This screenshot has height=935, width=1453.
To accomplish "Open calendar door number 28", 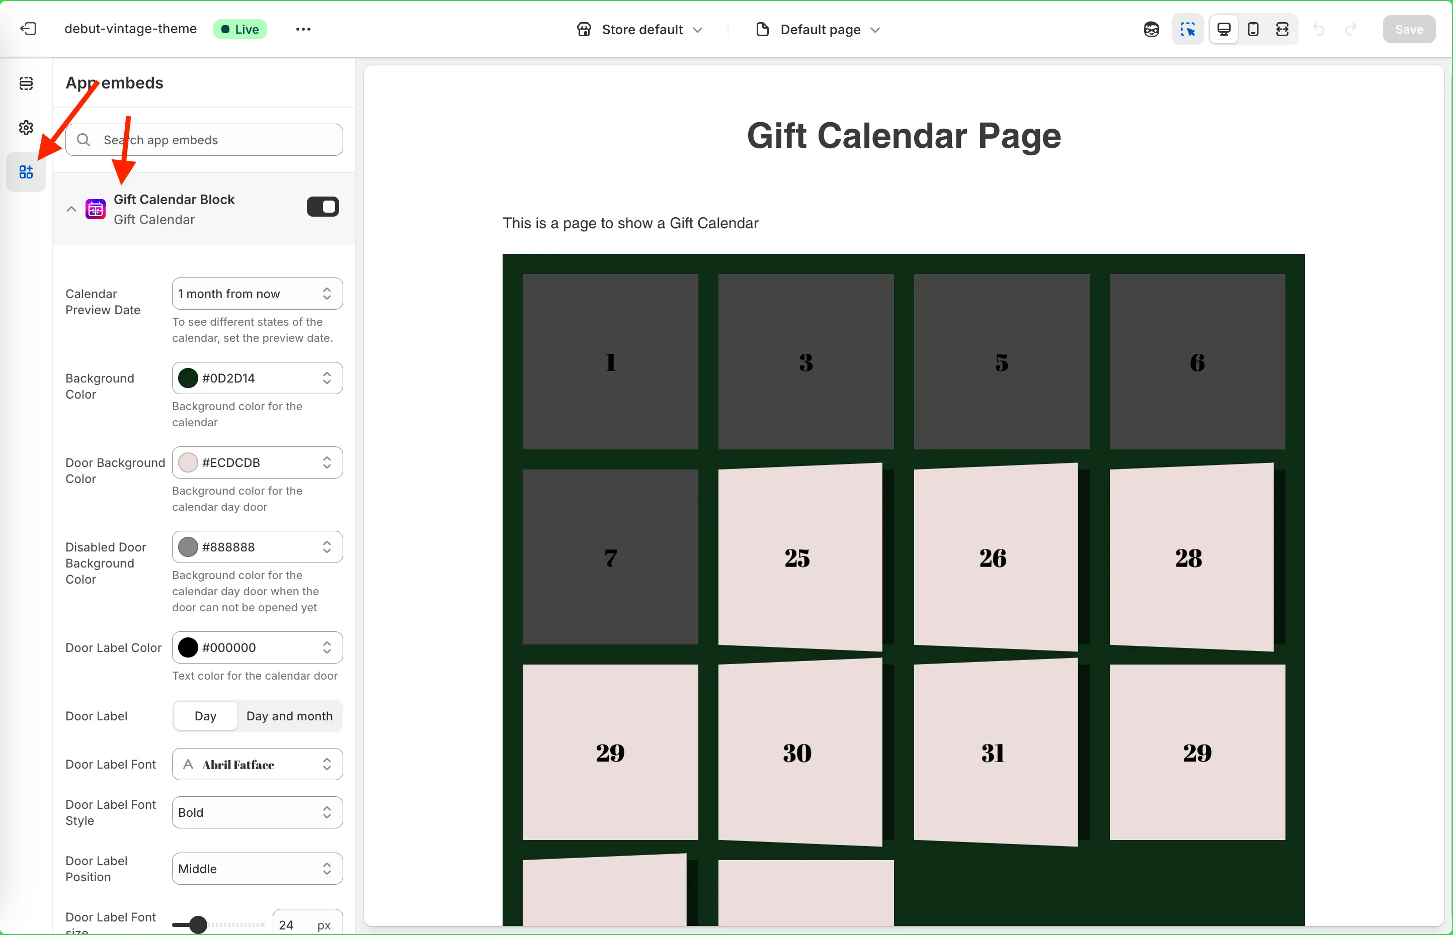I will [x=1192, y=557].
